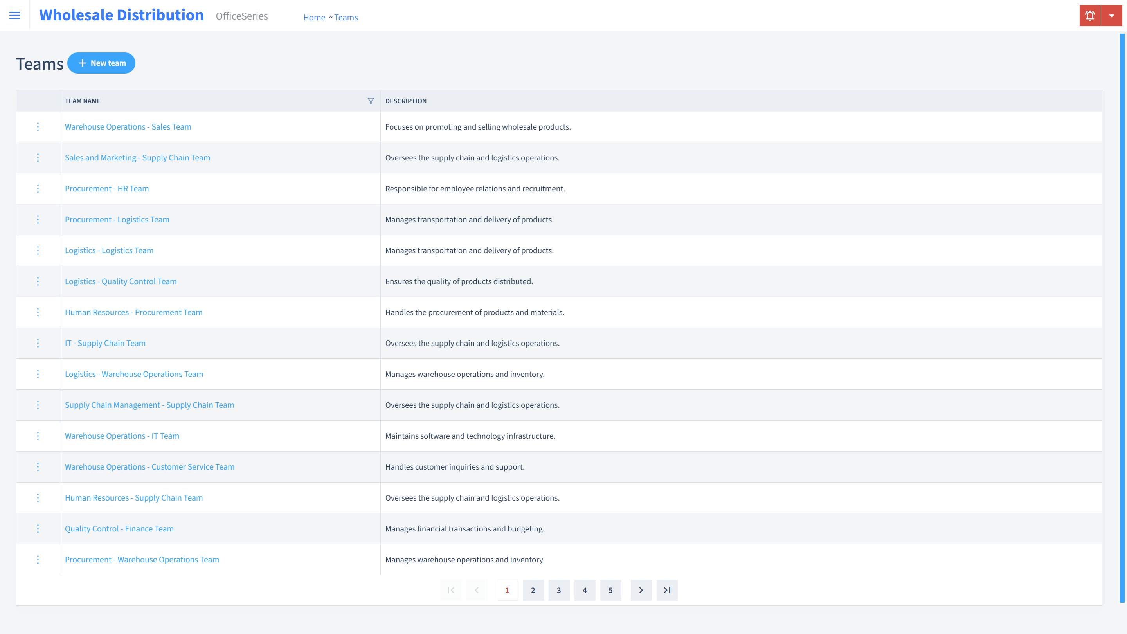Click the user profile dropdown arrow
Screen dimensions: 1127x634
(1112, 16)
